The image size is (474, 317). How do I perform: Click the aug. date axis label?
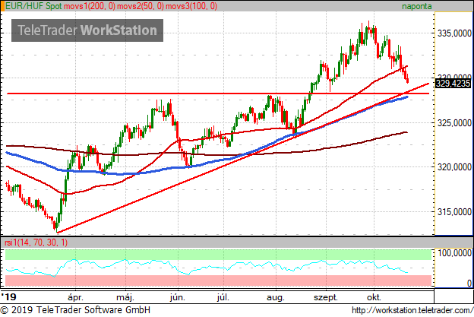[276, 298]
